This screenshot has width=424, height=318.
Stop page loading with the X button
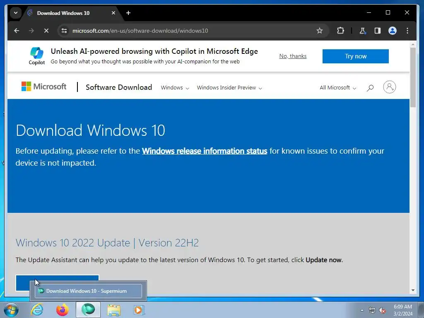[46, 31]
